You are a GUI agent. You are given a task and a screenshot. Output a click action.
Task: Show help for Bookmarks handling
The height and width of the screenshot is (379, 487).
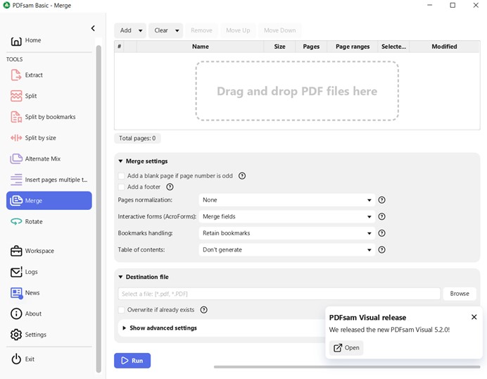381,233
